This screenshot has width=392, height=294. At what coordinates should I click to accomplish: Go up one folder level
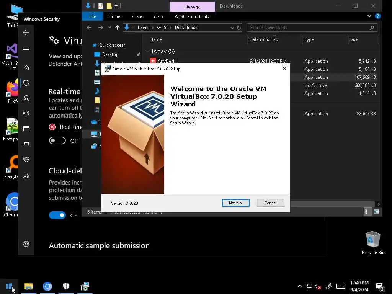(118, 28)
